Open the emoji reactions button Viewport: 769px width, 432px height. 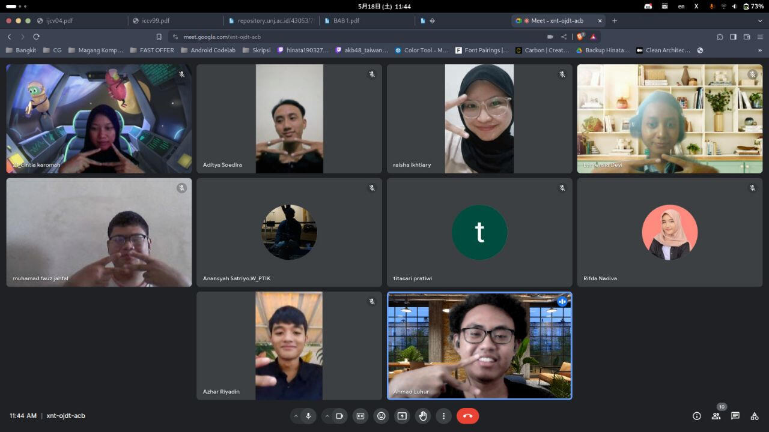tap(381, 416)
